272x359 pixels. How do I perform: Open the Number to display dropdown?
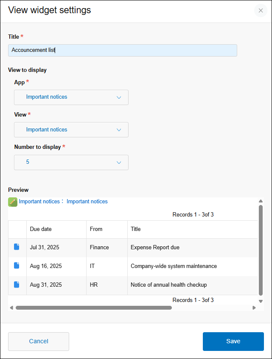click(71, 162)
